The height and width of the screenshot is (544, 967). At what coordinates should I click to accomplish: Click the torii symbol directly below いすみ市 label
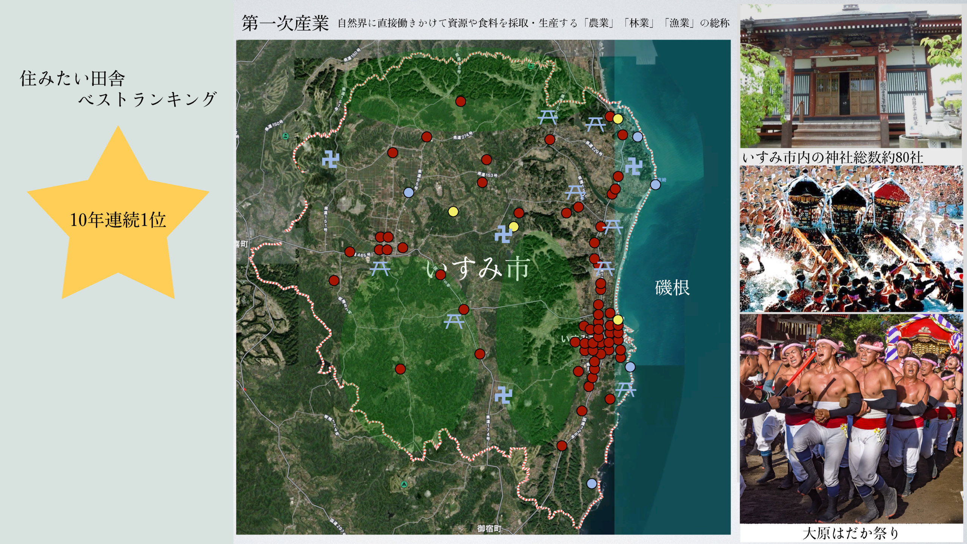pos(454,321)
